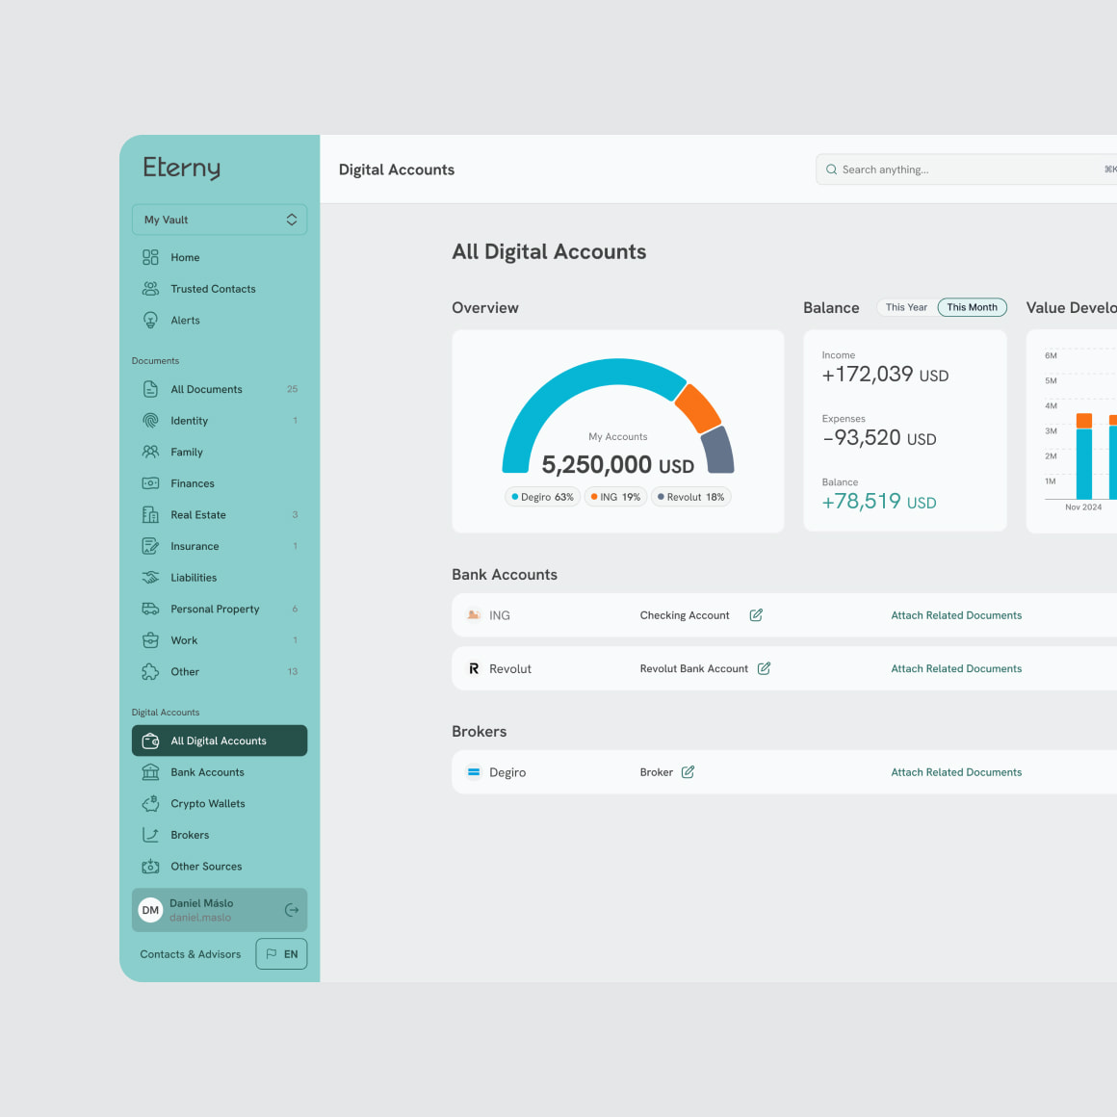Select the This Month balance toggle

tap(972, 307)
